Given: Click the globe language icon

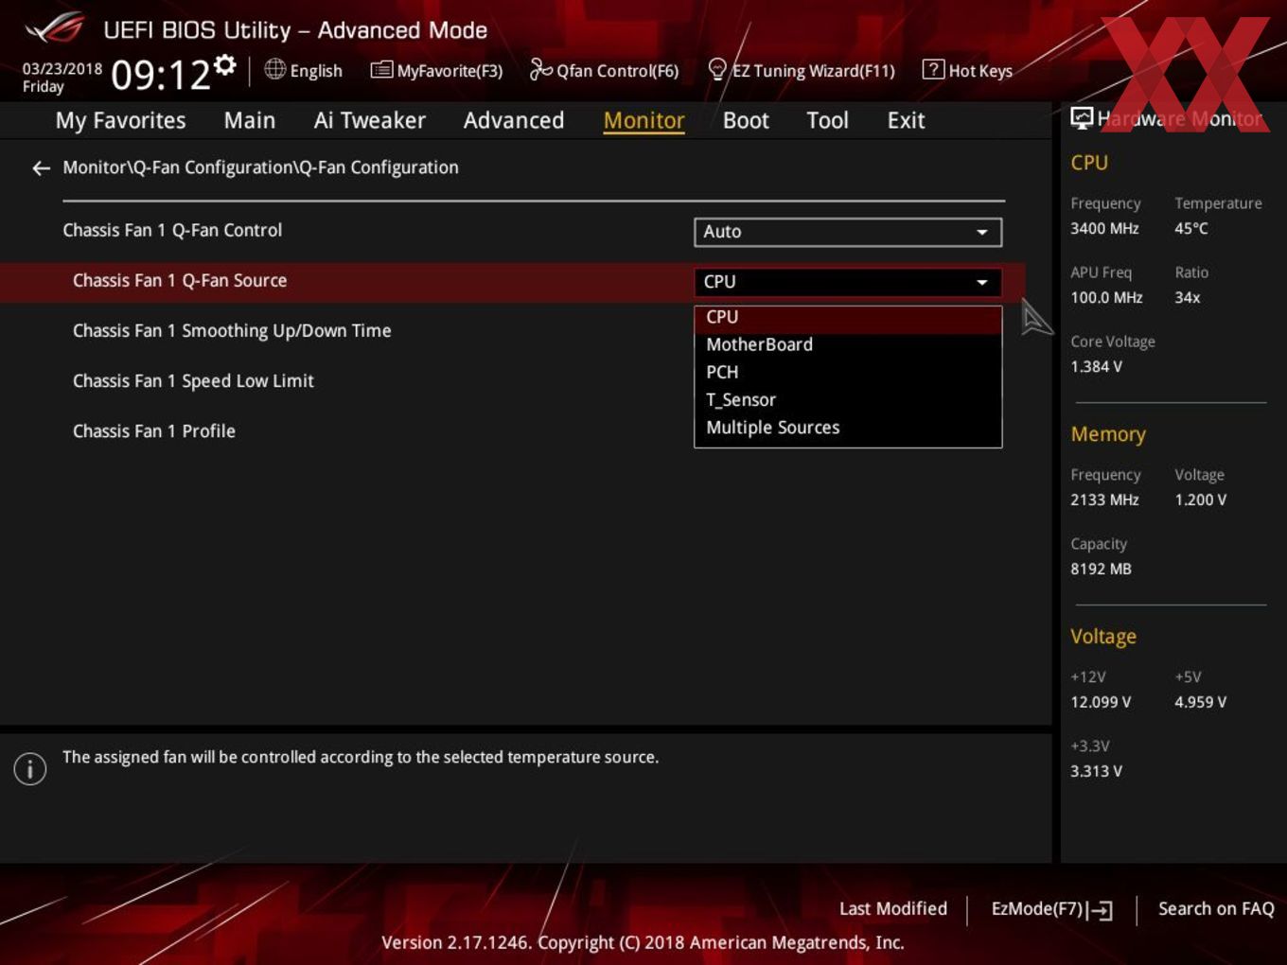Looking at the screenshot, I should tap(274, 69).
